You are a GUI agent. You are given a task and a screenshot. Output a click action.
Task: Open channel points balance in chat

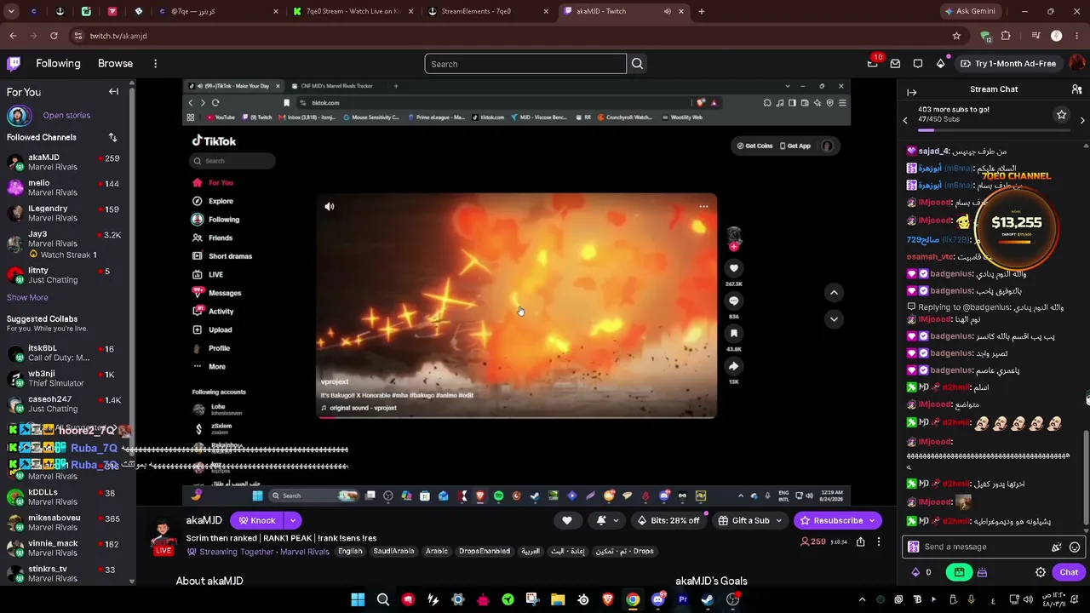click(x=921, y=572)
